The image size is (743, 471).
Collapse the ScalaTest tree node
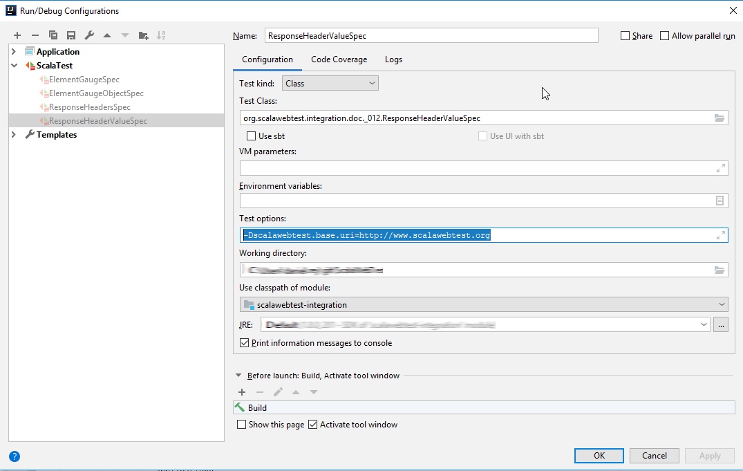pos(14,66)
